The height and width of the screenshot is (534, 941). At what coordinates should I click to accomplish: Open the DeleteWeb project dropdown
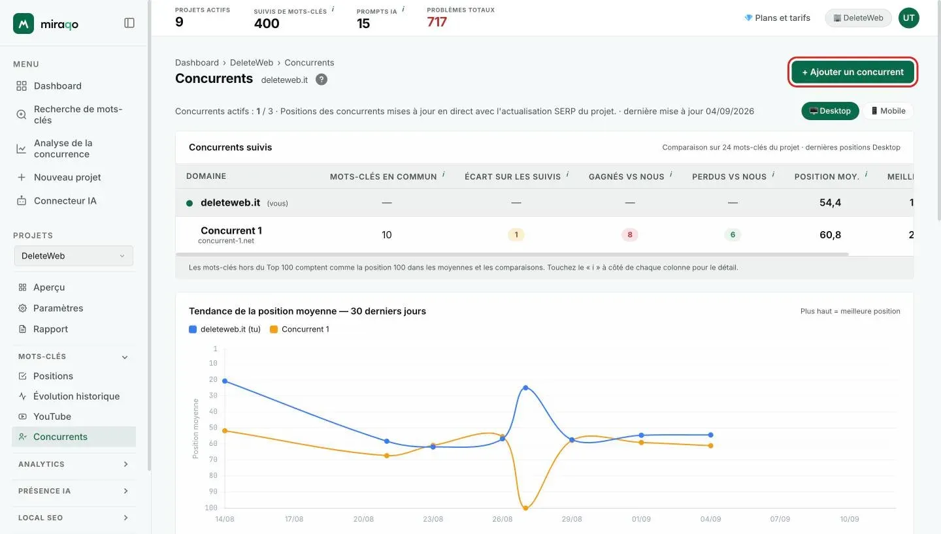point(73,256)
